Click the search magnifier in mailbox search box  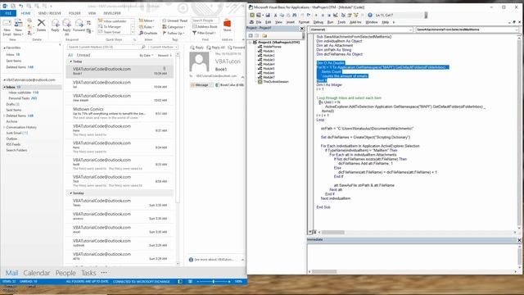pyautogui.click(x=143, y=48)
